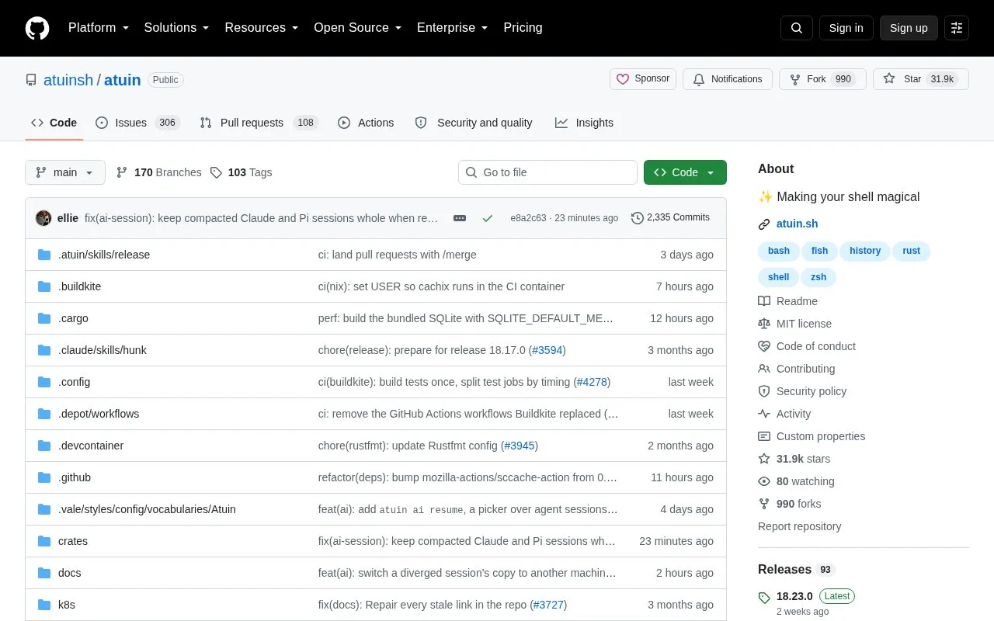Screen dimensions: 994x621
Task: Click the heart Sponsor button
Action: click(x=643, y=79)
